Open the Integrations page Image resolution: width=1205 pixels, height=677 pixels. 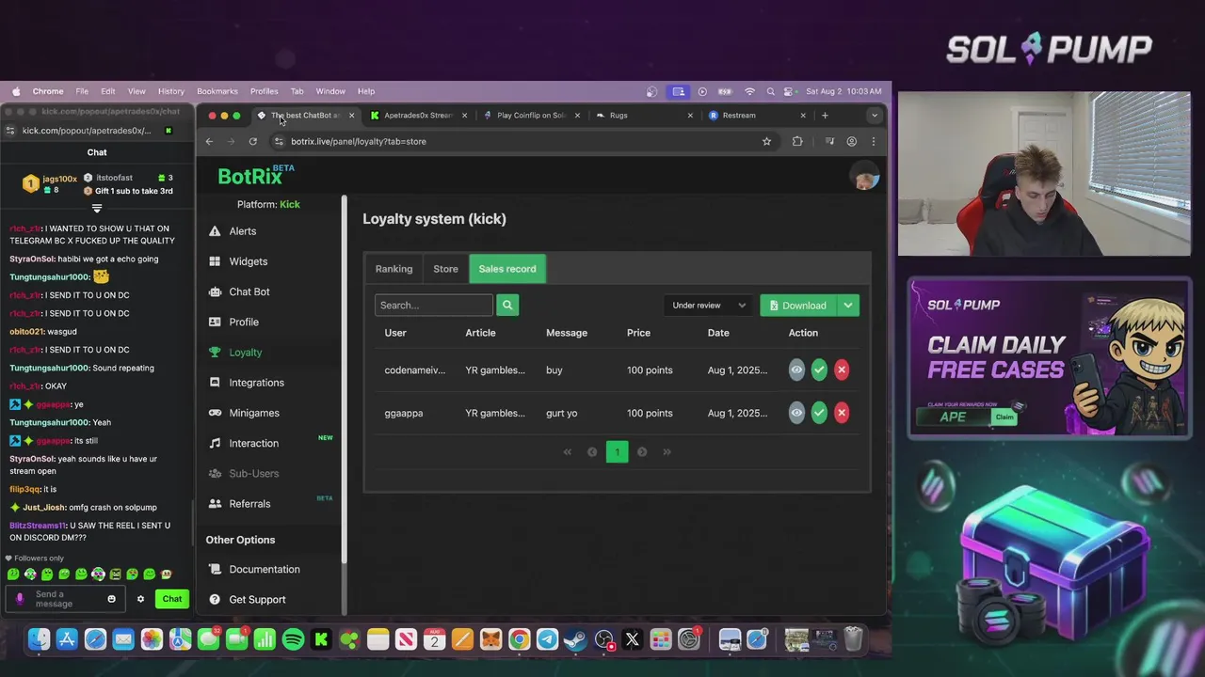pyautogui.click(x=246, y=383)
